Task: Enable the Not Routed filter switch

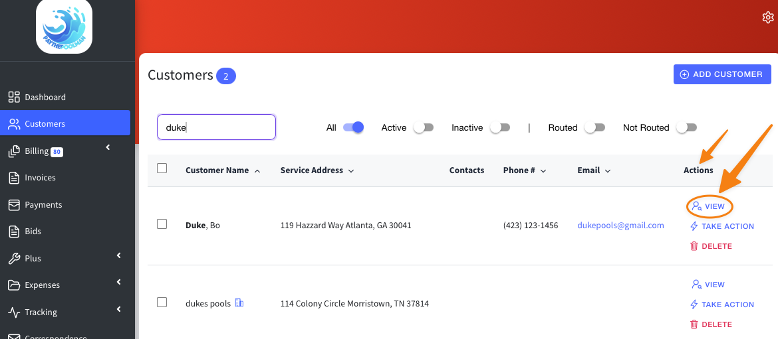Action: point(687,127)
